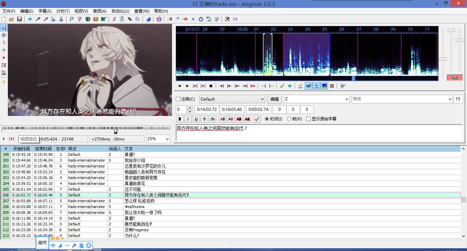Toggle italic formatting button
Image resolution: width=467 pixels, height=251 pixels.
point(188,119)
